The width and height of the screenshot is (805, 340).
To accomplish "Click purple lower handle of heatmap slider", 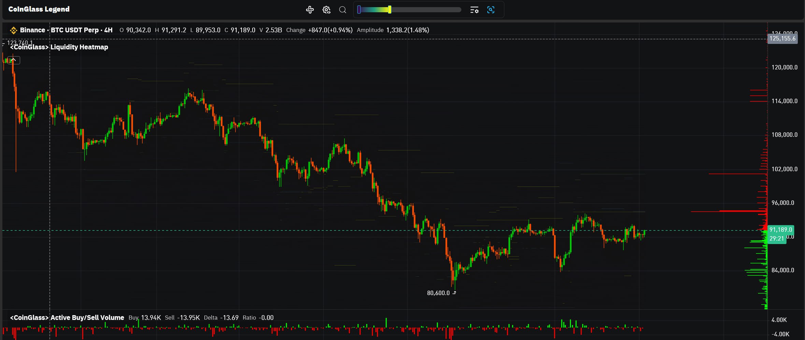I will click(359, 10).
